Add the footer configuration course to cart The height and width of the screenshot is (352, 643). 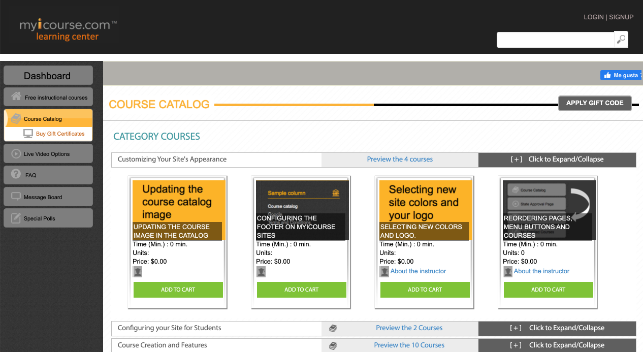[x=301, y=290]
